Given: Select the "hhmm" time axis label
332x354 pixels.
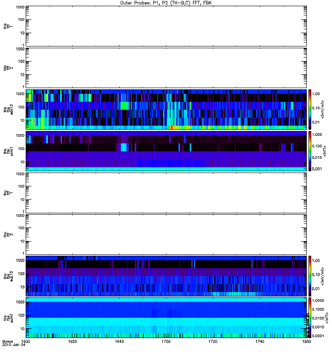Looking at the screenshot, I should click(8, 341).
